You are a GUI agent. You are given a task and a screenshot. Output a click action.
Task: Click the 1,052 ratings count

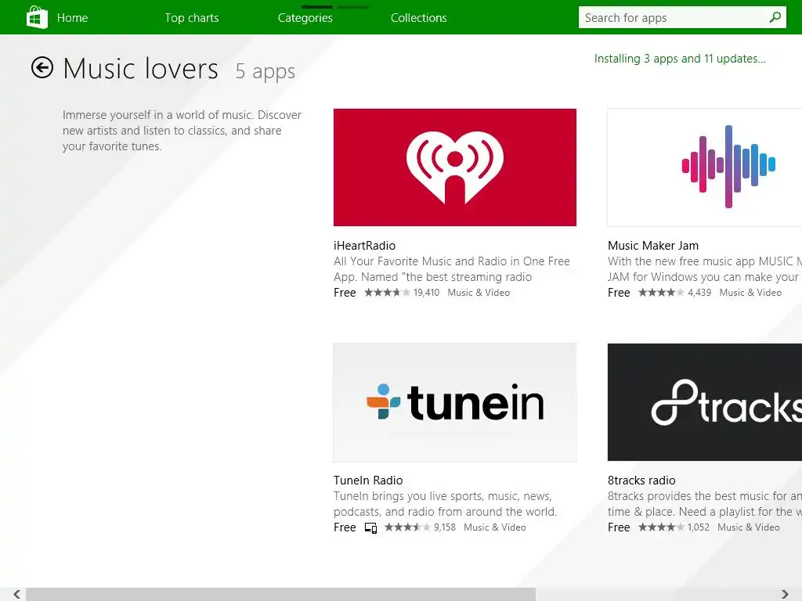click(698, 527)
